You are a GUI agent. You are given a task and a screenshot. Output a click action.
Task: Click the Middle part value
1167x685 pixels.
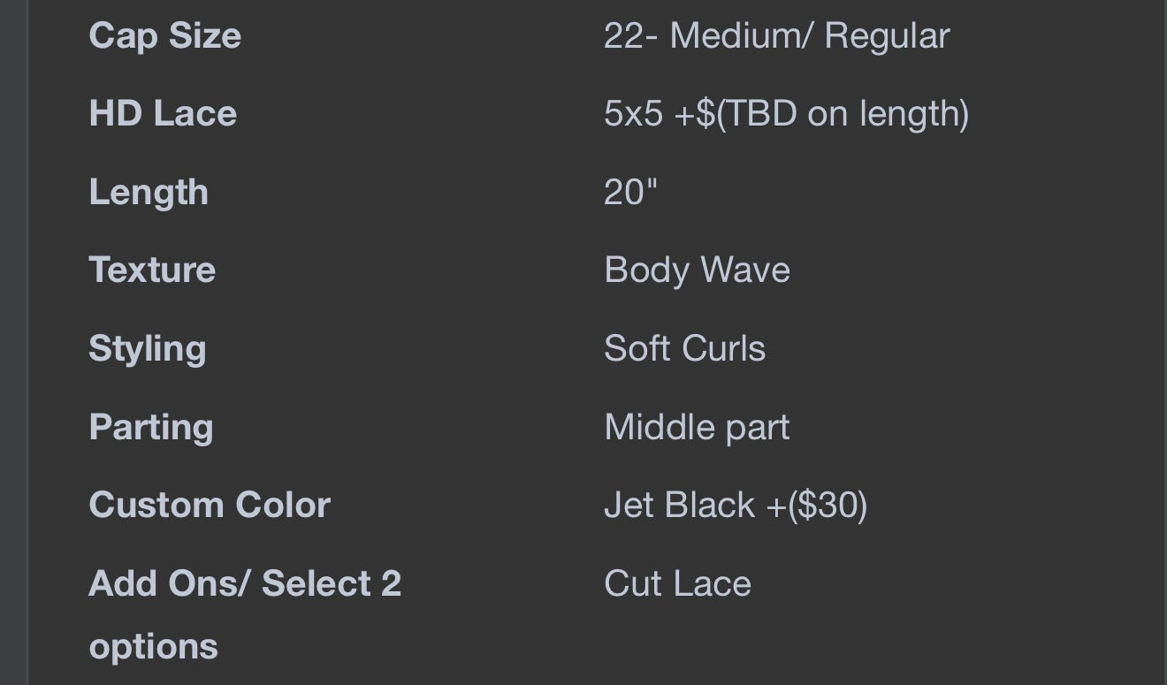(x=698, y=428)
